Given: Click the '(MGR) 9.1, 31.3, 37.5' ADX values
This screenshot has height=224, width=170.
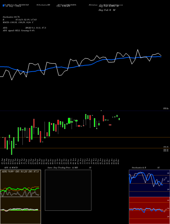Looking at the screenshot, I should [x=35, y=28].
